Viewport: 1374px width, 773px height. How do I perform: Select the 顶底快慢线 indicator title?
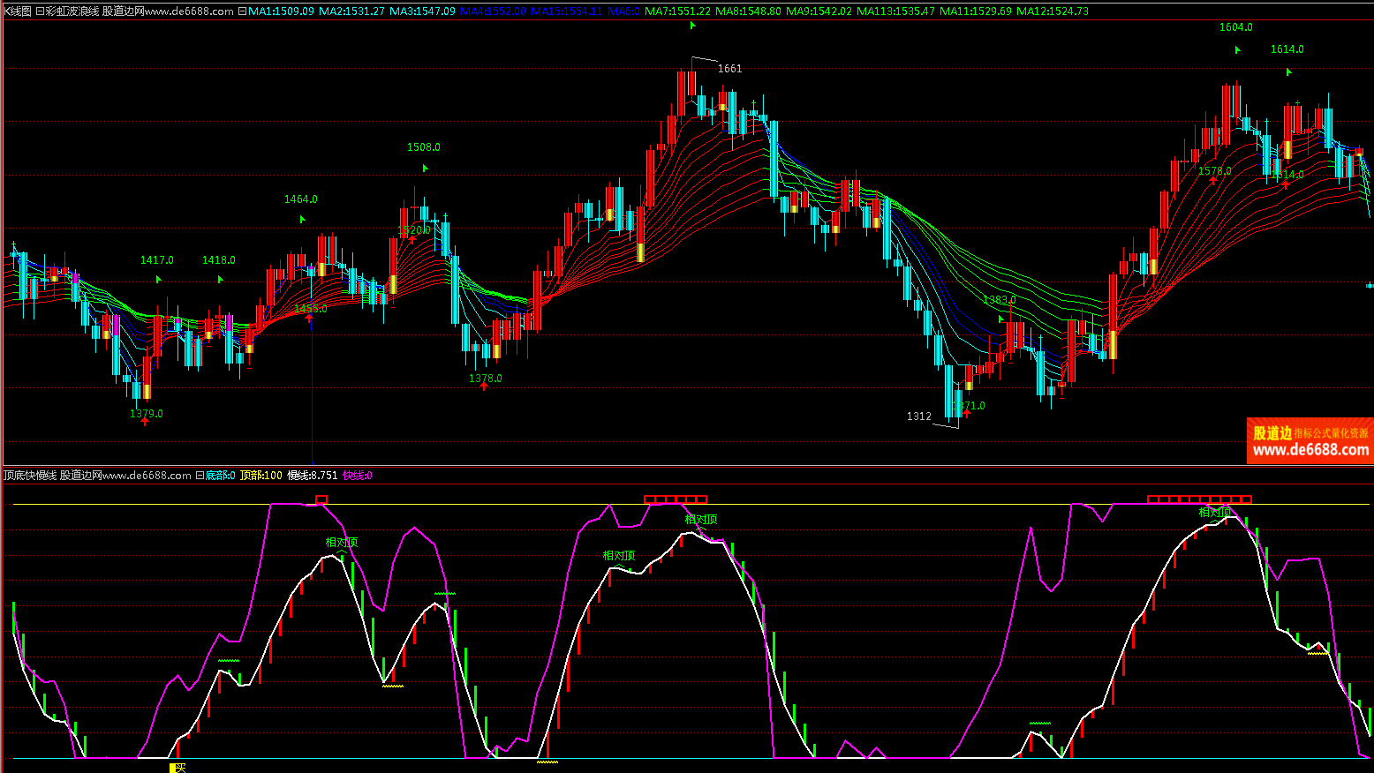[30, 476]
